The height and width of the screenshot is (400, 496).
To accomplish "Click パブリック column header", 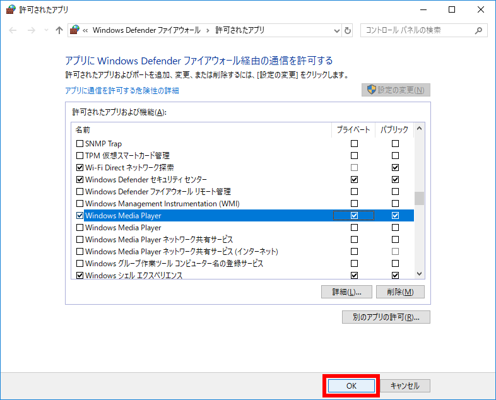I will click(x=394, y=129).
